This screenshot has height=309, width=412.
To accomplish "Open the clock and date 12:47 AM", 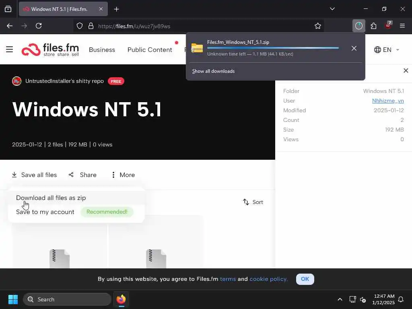I will [x=383, y=299].
